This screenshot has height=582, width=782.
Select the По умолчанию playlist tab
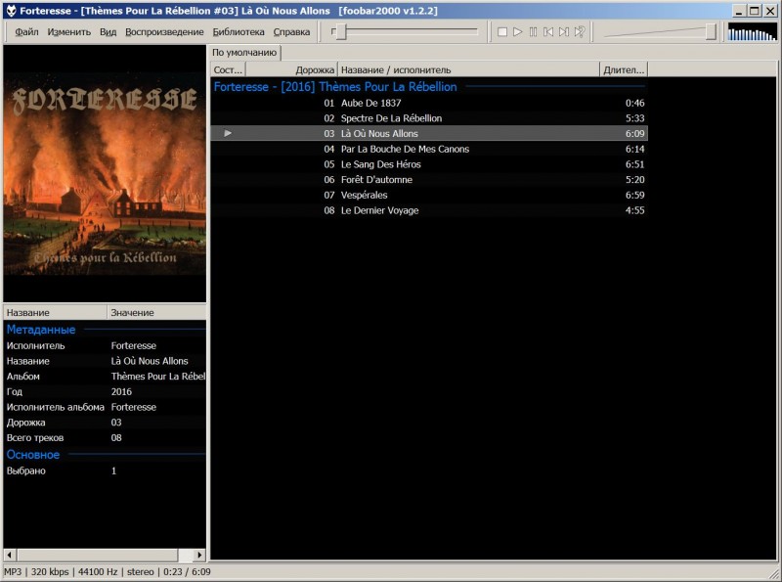point(243,53)
